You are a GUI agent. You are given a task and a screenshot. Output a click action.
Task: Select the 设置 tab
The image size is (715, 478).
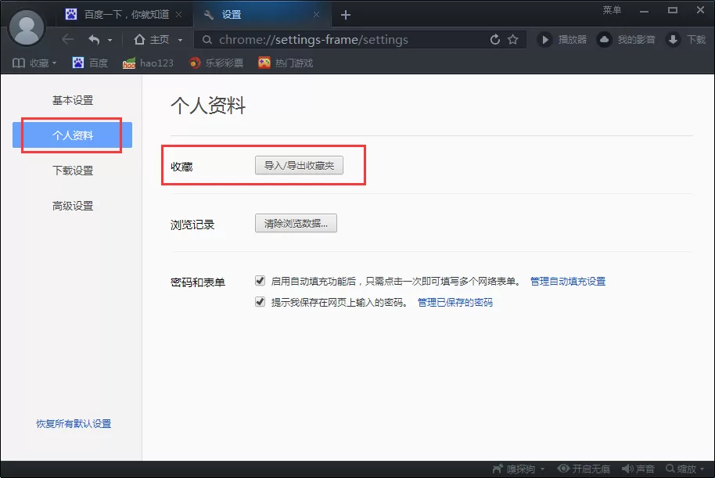(262, 15)
